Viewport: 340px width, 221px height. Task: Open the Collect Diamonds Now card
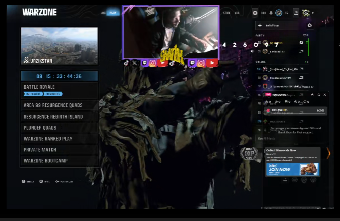pyautogui.click(x=293, y=162)
